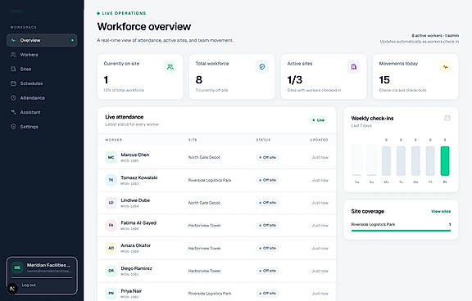Open the Movements today card
The height and width of the screenshot is (301, 472).
click(415, 77)
